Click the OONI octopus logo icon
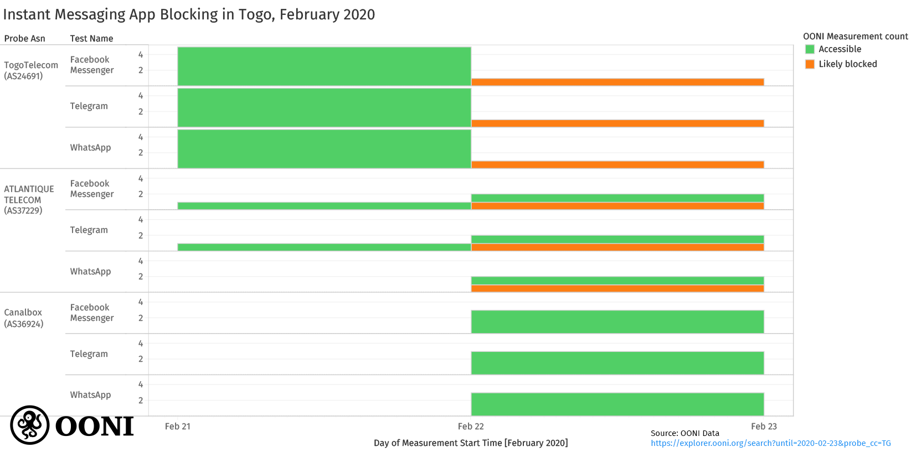The height and width of the screenshot is (457, 911). coord(30,425)
